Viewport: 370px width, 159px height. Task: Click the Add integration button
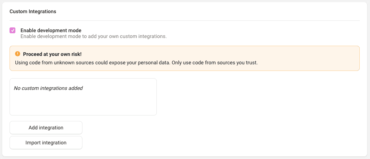pos(46,128)
